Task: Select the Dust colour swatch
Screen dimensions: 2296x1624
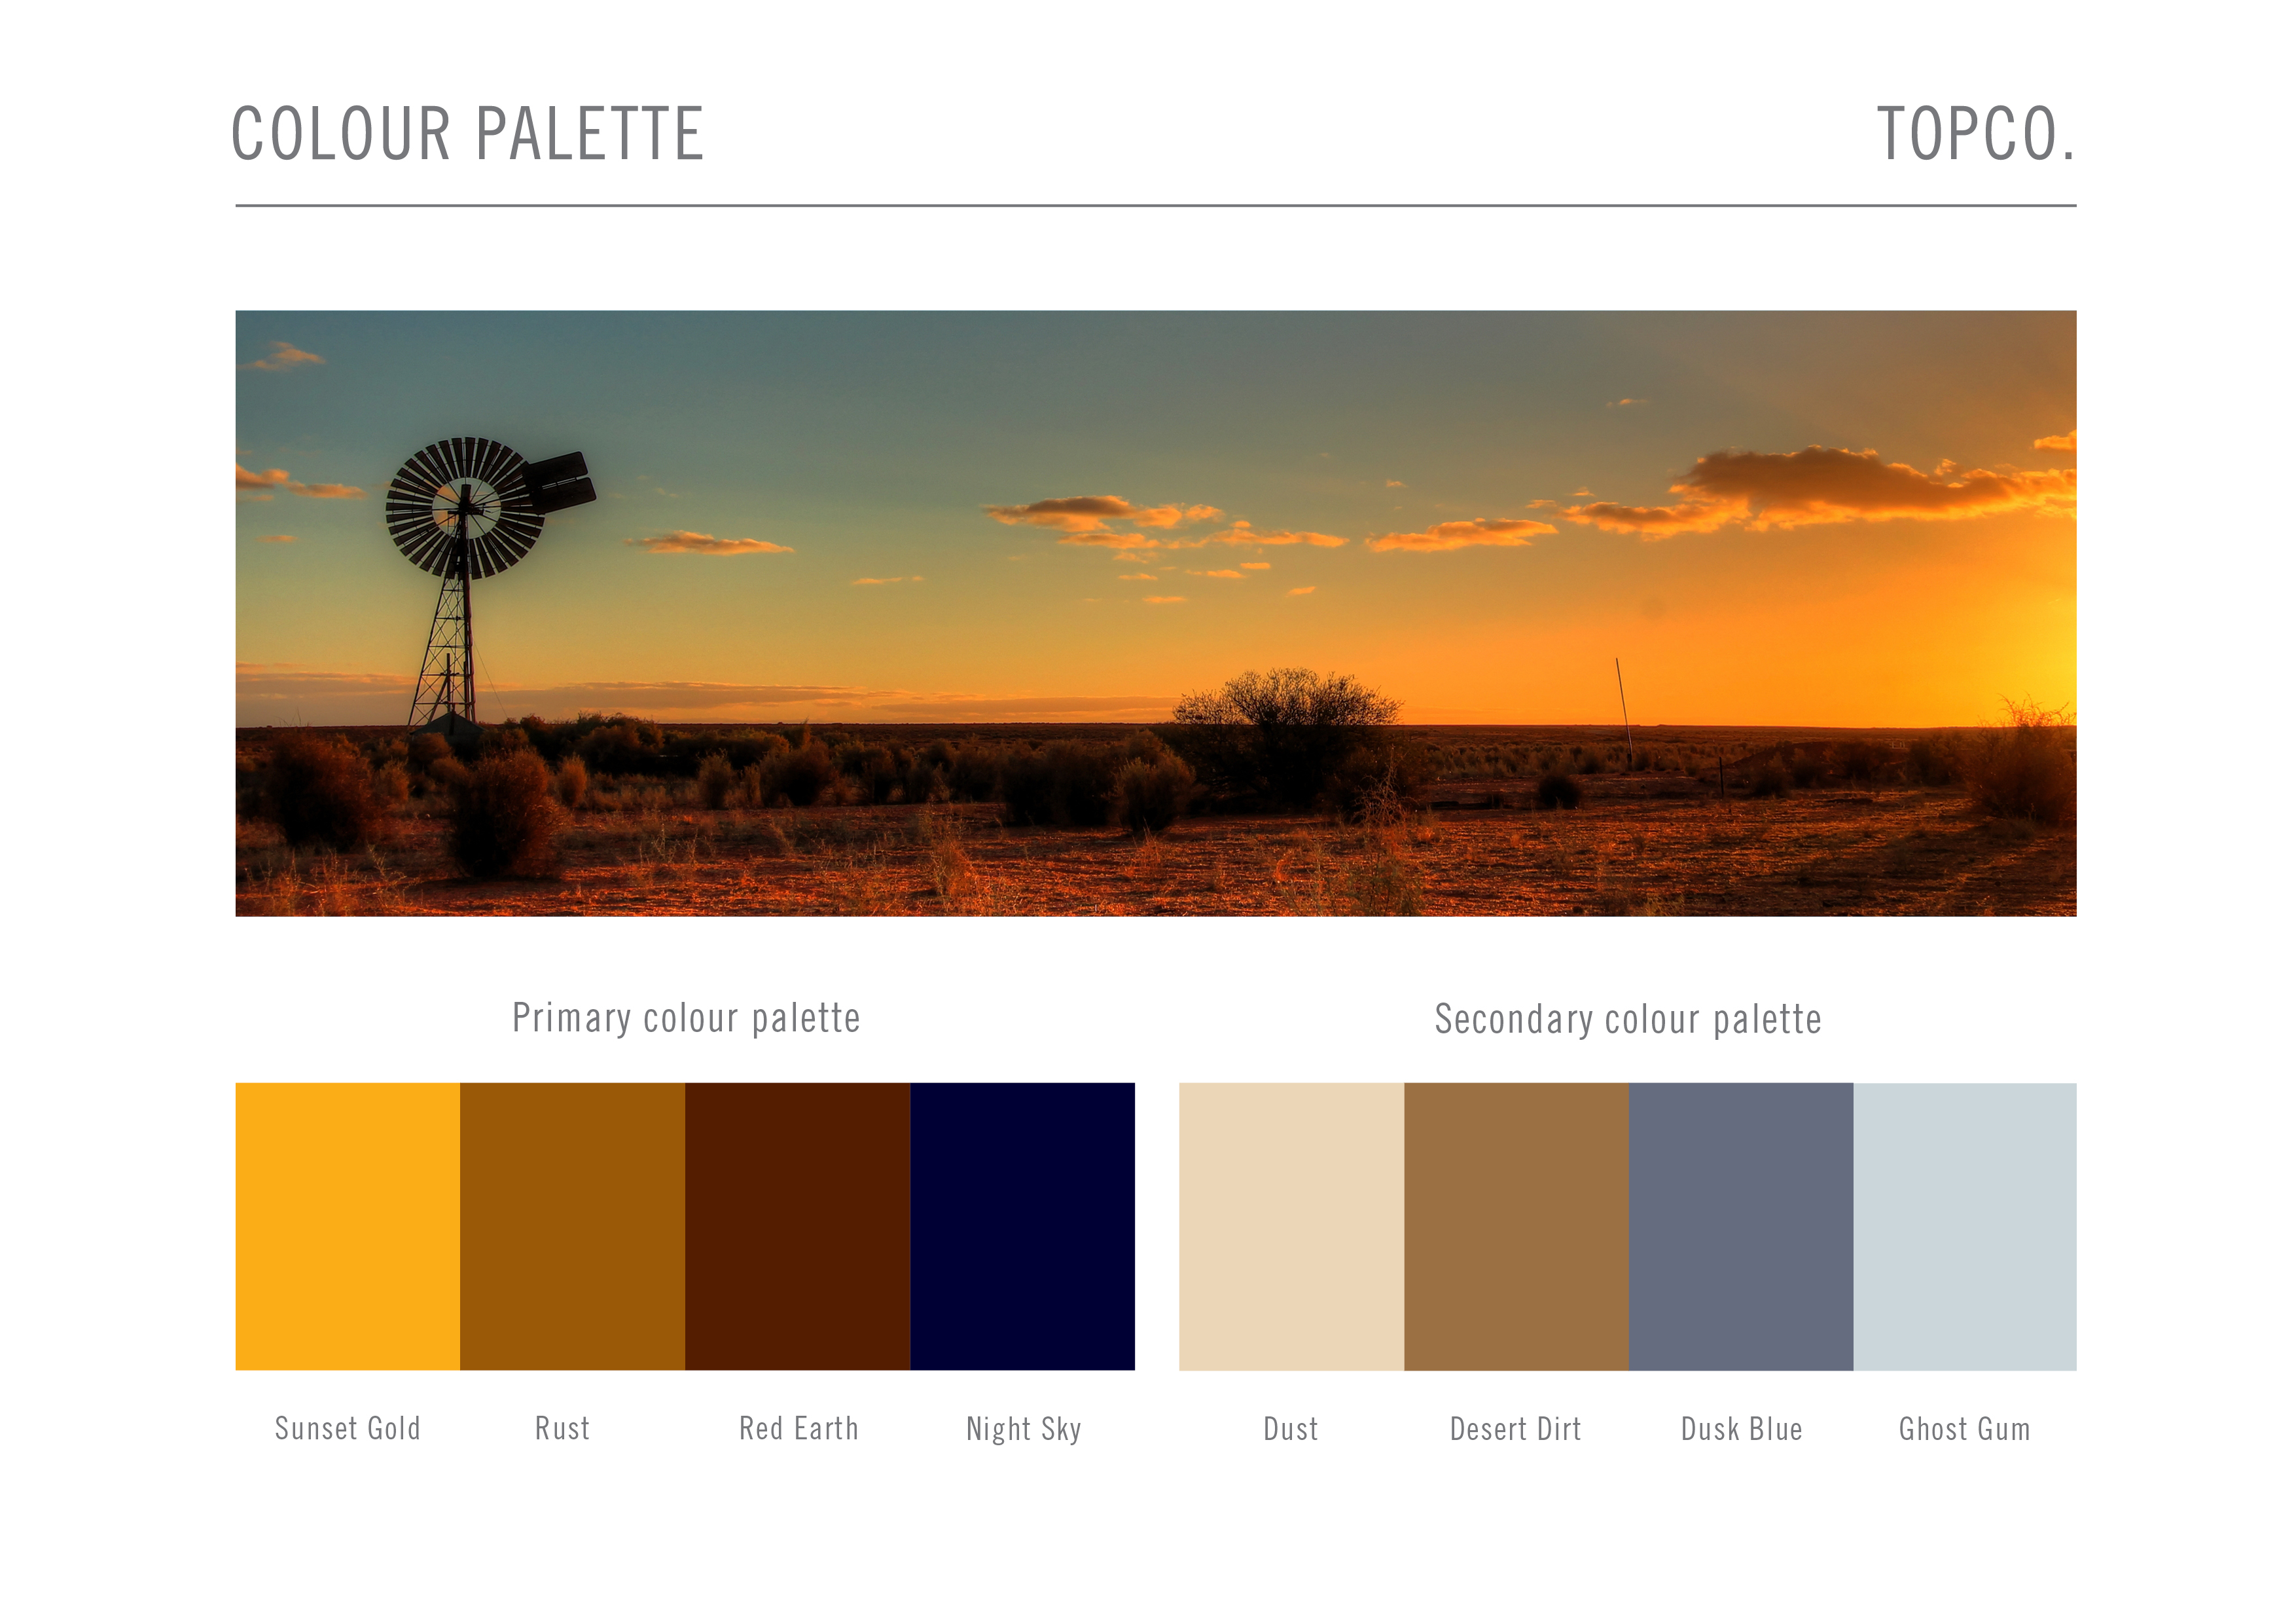Action: (x=1291, y=1226)
